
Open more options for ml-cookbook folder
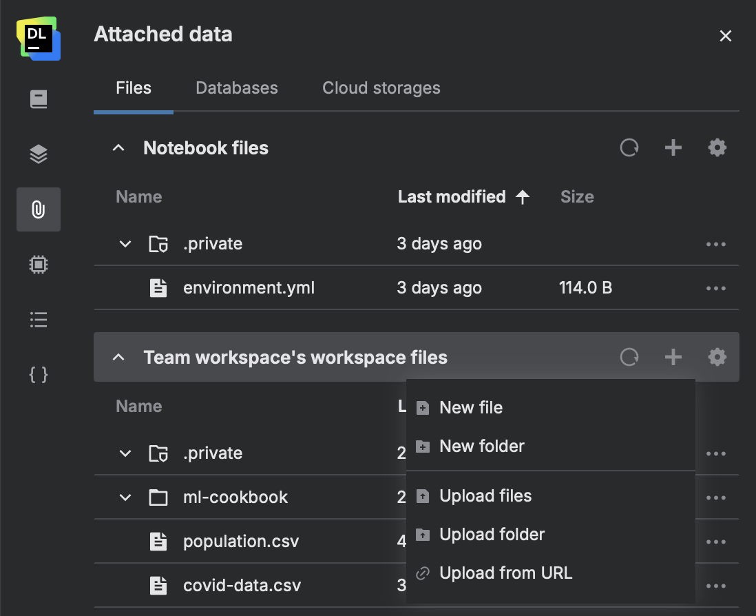(x=716, y=497)
